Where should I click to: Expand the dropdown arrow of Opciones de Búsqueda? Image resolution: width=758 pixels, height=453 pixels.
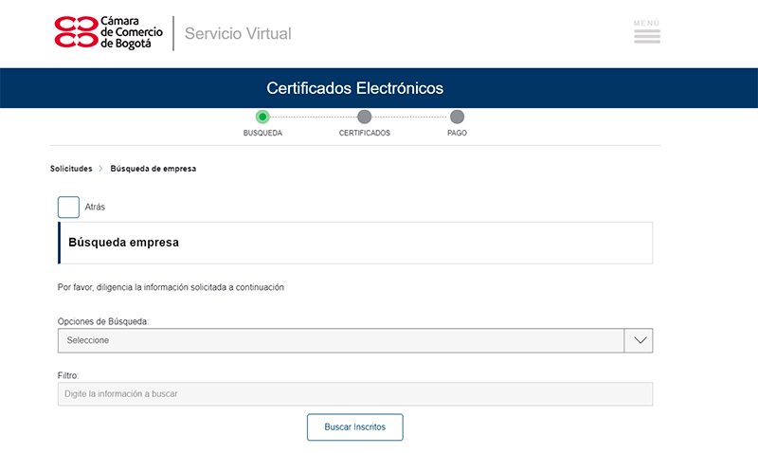(639, 340)
